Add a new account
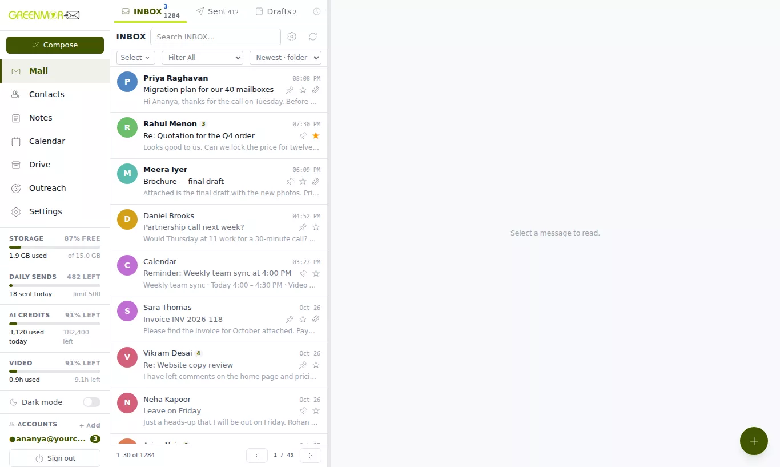Viewport: 780px width, 467px height. coord(90,425)
